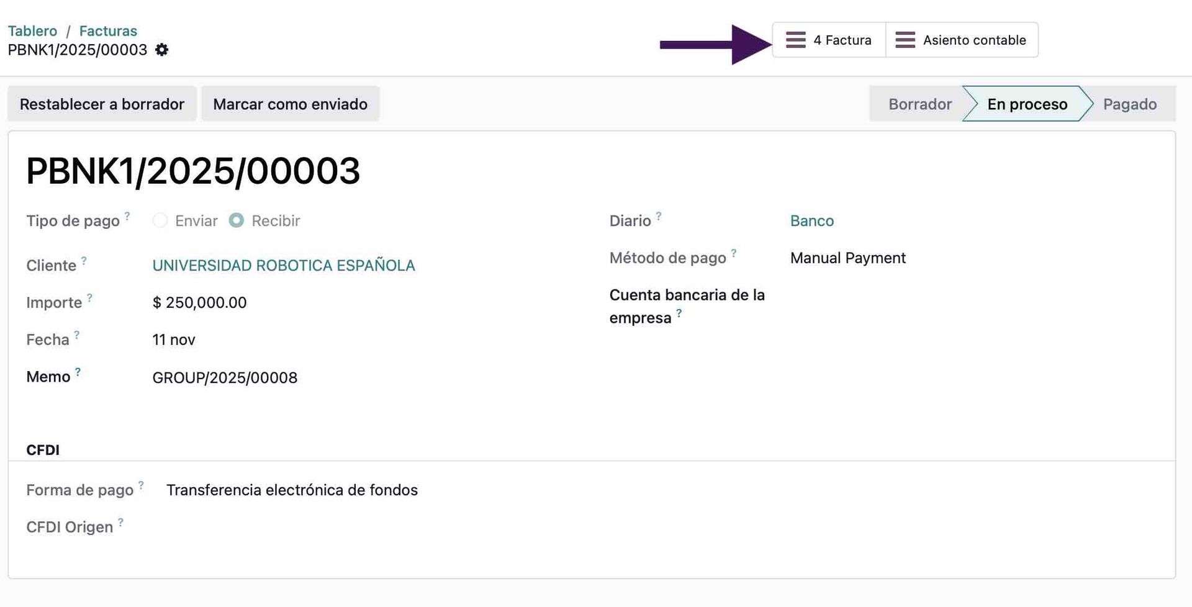Select the Enviar radio option
1192x607 pixels.
pos(160,220)
